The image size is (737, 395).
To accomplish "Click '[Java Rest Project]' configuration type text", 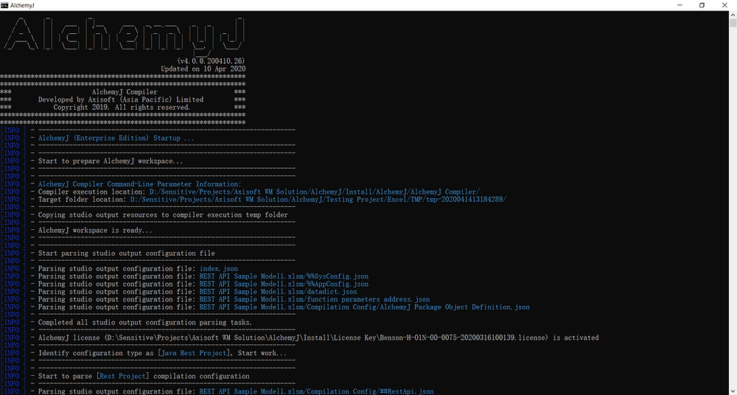I will click(x=195, y=353).
